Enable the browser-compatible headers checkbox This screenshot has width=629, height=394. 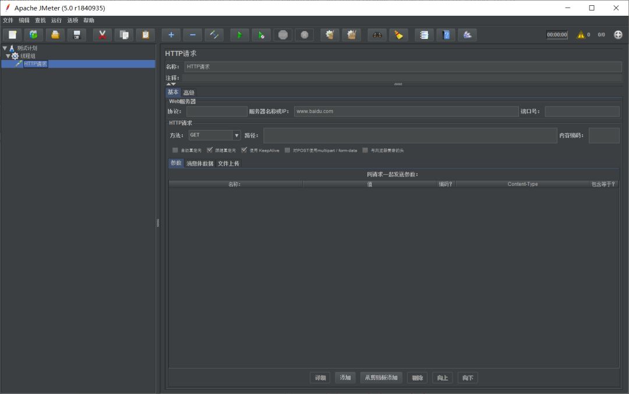tap(365, 150)
